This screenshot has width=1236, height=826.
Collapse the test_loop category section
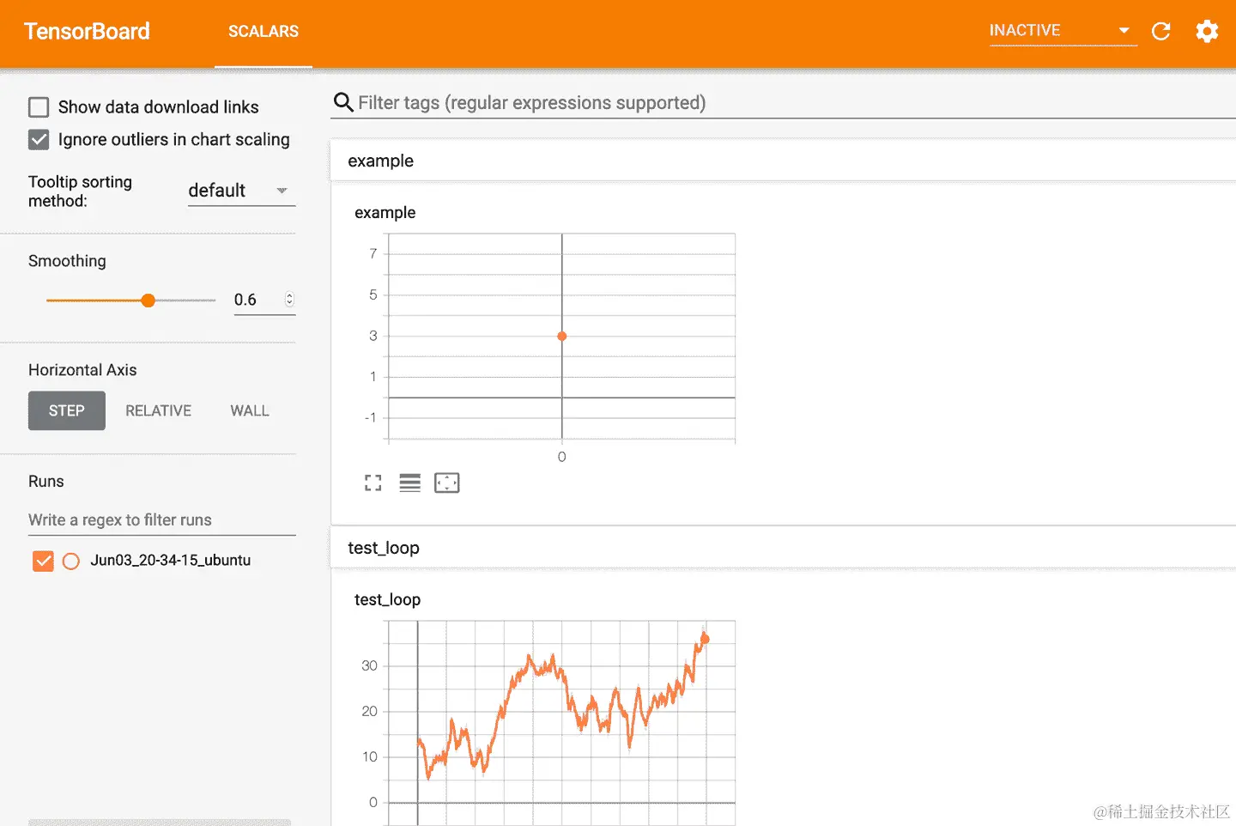click(783, 548)
